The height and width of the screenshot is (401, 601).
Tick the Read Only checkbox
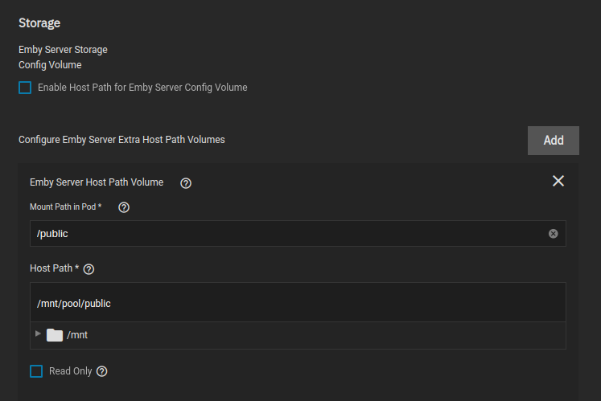[x=36, y=371]
